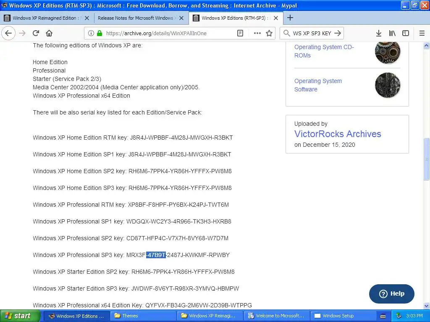This screenshot has height=322, width=430.
Task: Click 'Media Center 2002/2004' list line
Action: 116,87
